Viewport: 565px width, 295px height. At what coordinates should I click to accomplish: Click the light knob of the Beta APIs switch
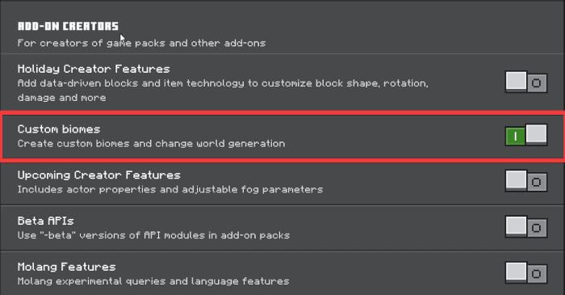(x=516, y=225)
